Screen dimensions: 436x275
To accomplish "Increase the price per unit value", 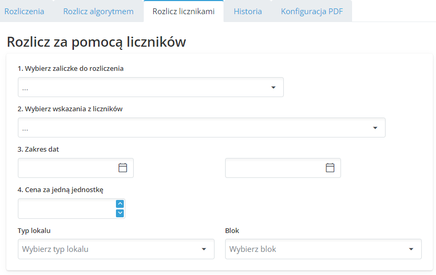I will [x=120, y=204].
